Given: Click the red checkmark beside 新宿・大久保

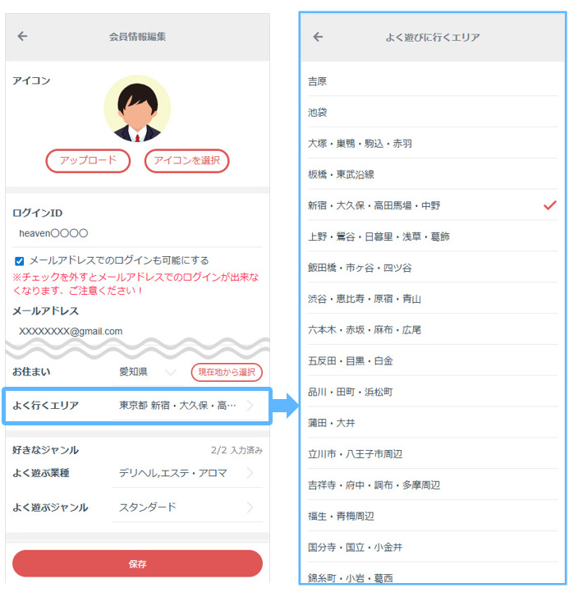Looking at the screenshot, I should [549, 205].
